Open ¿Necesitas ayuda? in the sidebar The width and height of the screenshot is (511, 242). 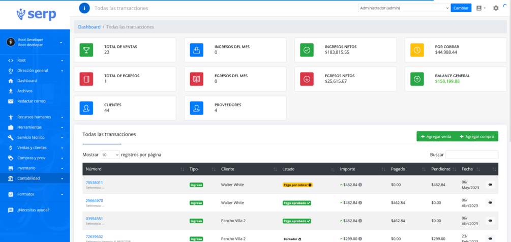click(x=35, y=210)
